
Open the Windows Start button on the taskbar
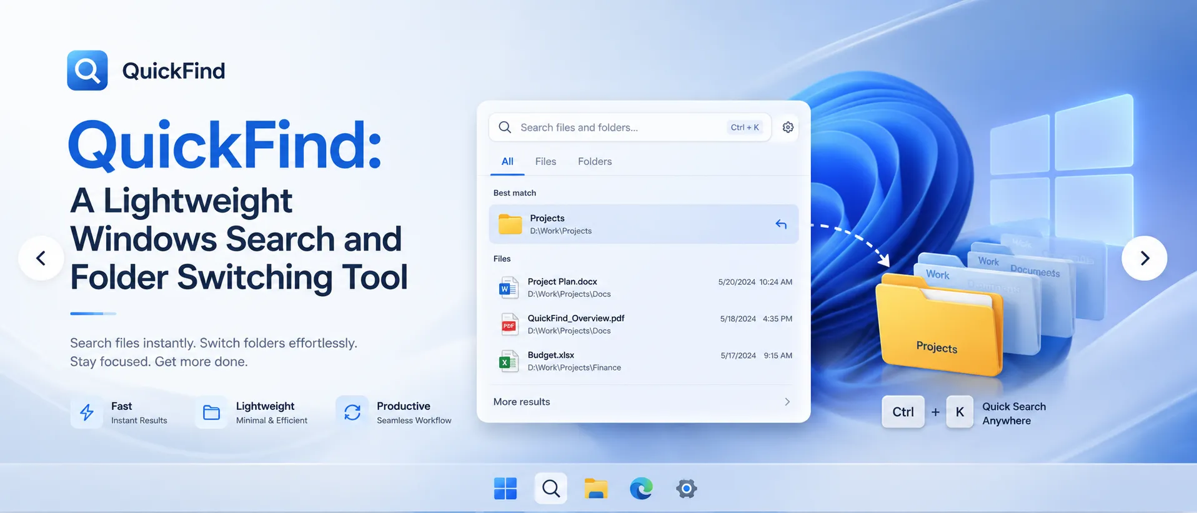pyautogui.click(x=505, y=489)
